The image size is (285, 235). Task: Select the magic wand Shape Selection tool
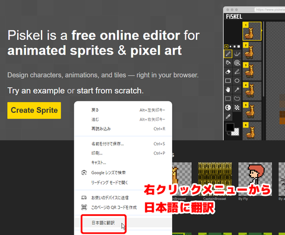[x=237, y=90]
